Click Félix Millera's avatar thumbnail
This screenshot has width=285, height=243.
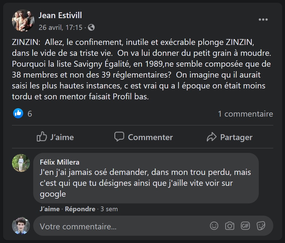21,163
